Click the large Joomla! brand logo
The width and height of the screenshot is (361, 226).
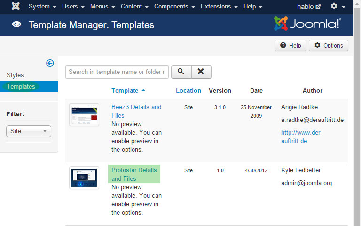coord(307,24)
